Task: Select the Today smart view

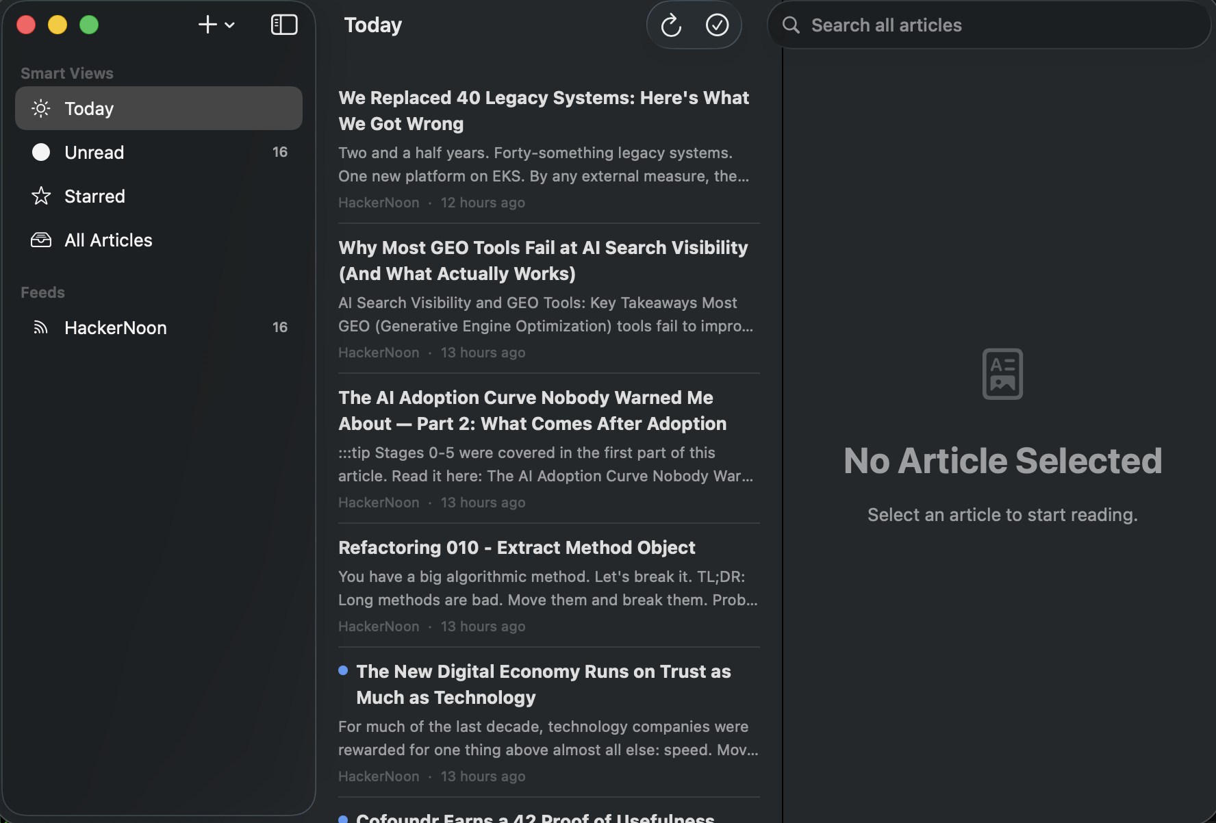Action: point(159,108)
